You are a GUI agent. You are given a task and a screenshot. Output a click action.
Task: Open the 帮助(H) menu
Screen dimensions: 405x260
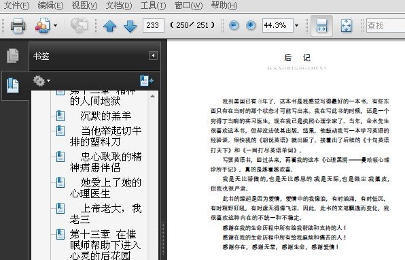(x=224, y=5)
